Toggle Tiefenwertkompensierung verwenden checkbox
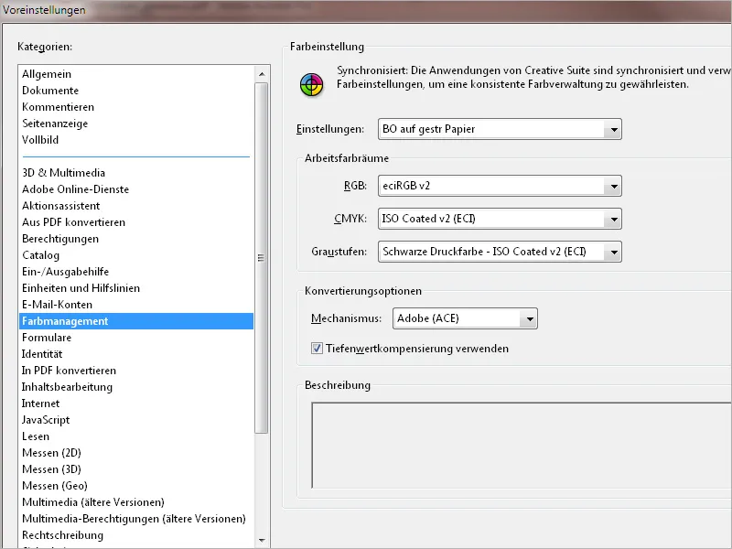 point(317,349)
